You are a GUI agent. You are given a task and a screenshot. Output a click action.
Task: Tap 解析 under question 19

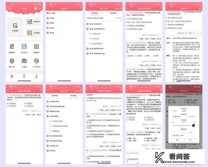pyautogui.click(x=107, y=146)
